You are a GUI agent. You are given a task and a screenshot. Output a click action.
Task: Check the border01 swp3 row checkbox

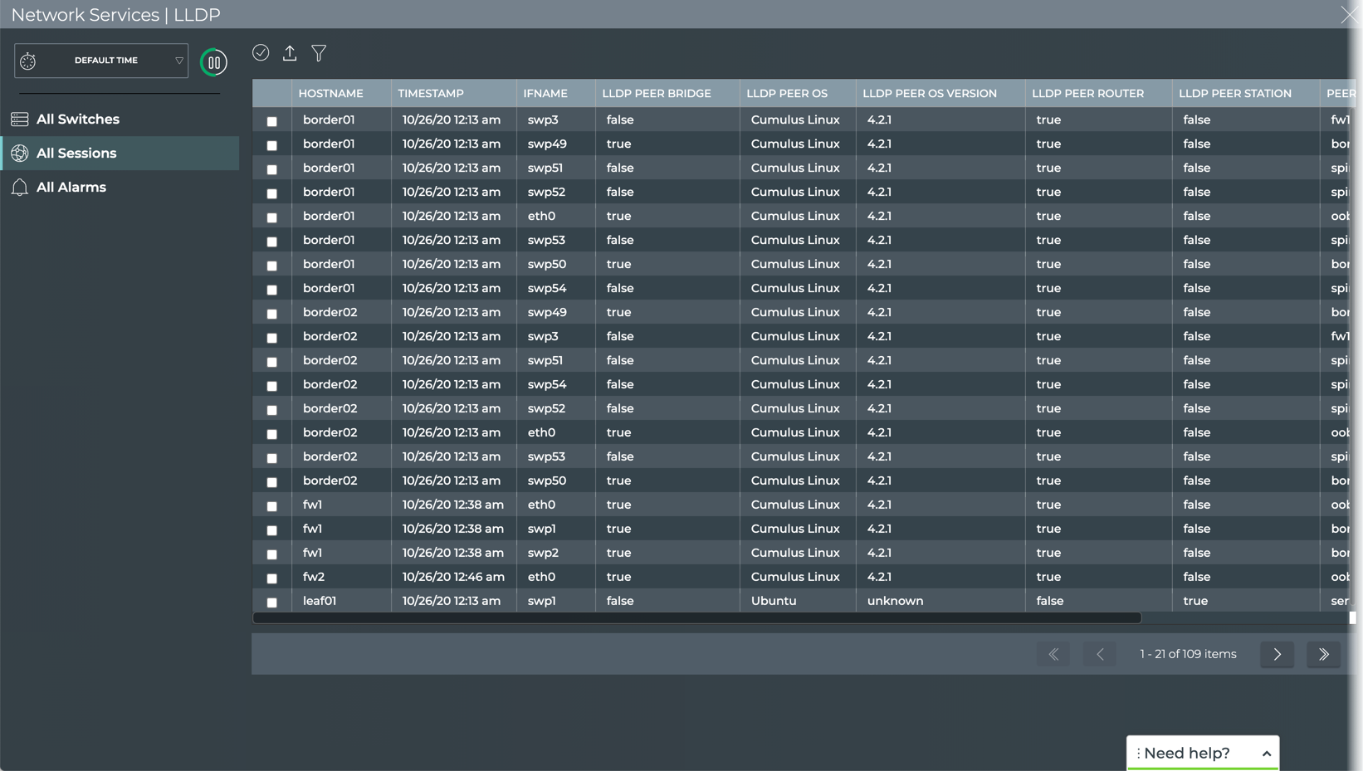pos(271,121)
